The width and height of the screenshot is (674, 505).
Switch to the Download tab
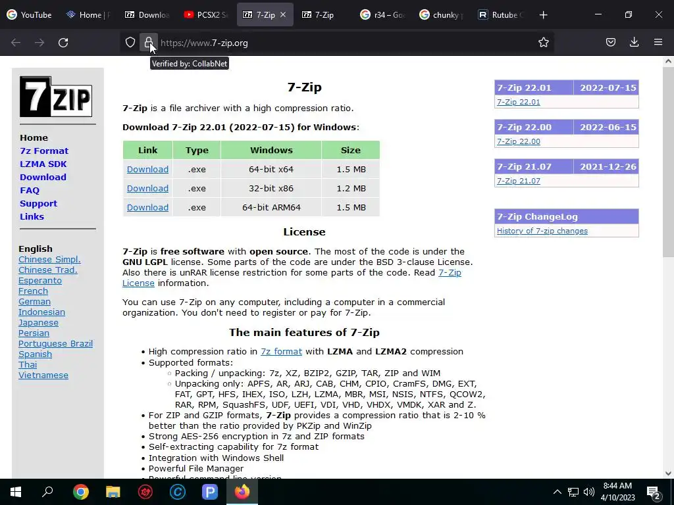tap(147, 14)
